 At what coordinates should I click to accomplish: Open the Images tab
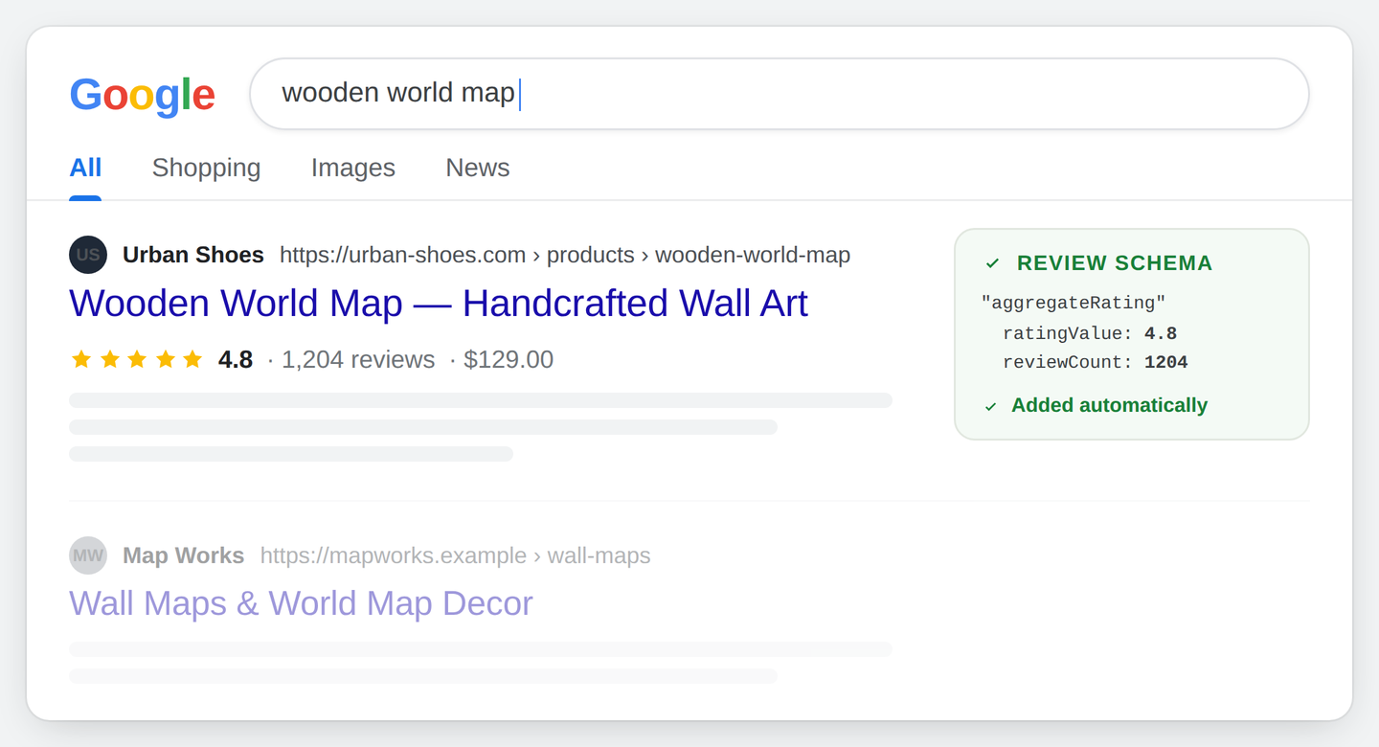click(x=353, y=168)
